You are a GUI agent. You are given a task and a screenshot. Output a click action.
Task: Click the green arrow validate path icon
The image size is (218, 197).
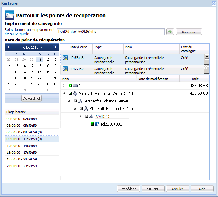(169, 32)
